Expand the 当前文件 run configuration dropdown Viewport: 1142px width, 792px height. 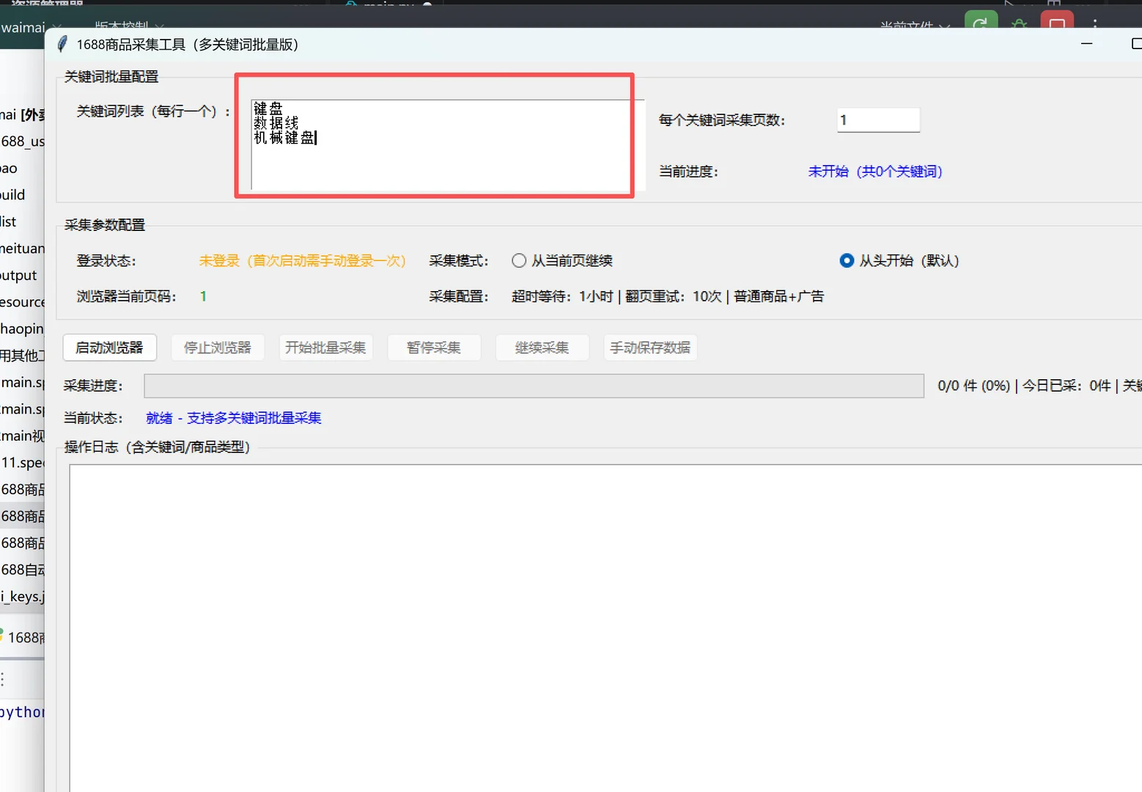tap(946, 25)
